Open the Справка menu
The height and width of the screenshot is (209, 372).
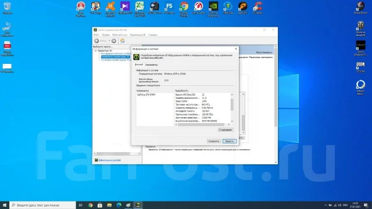152,35
